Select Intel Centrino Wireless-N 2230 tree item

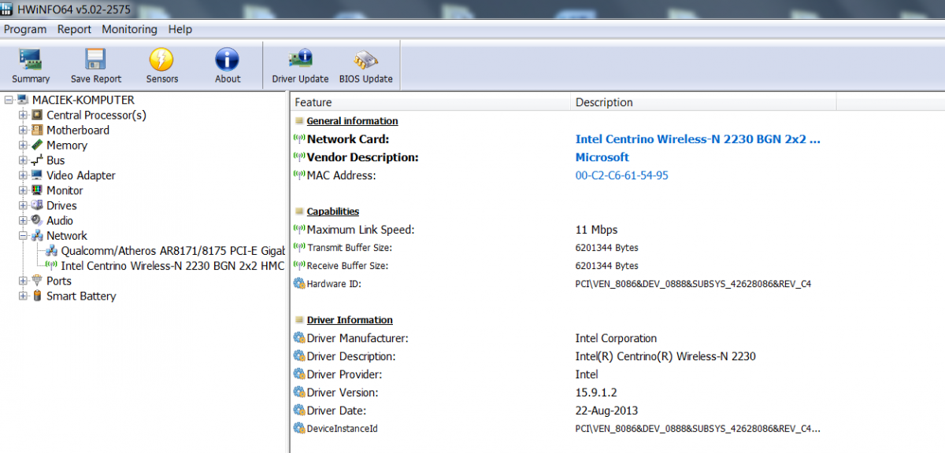[172, 266]
